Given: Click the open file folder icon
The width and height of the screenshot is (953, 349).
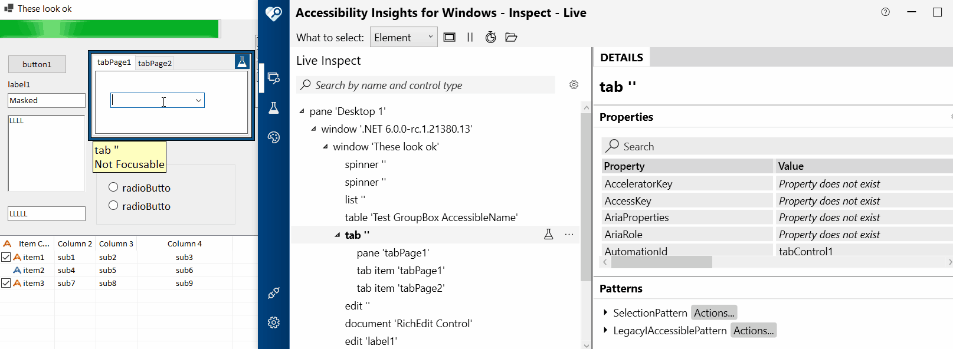Looking at the screenshot, I should [511, 37].
